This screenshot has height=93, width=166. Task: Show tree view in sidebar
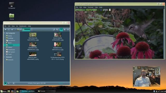tap(9, 83)
